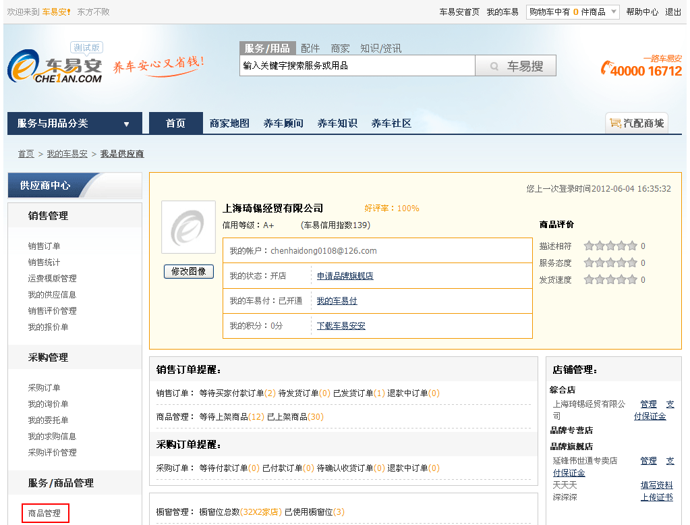Click the 描述相符 star rating

pyautogui.click(x=610, y=246)
